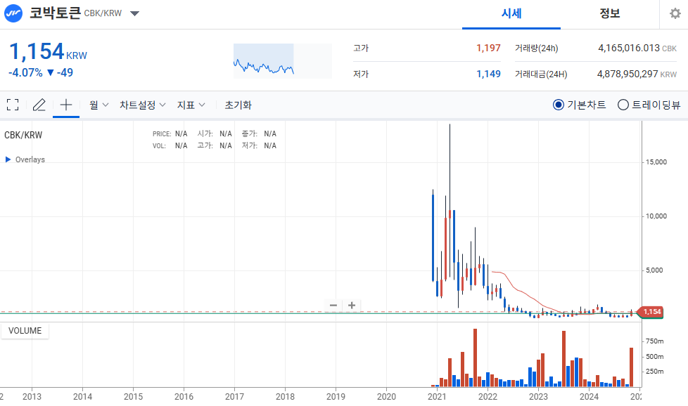
Task: Click the 2023 time axis label
Action: tap(538, 396)
